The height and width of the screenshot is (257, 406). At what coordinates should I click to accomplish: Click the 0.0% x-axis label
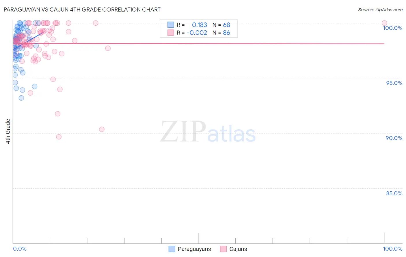[x=20, y=249]
